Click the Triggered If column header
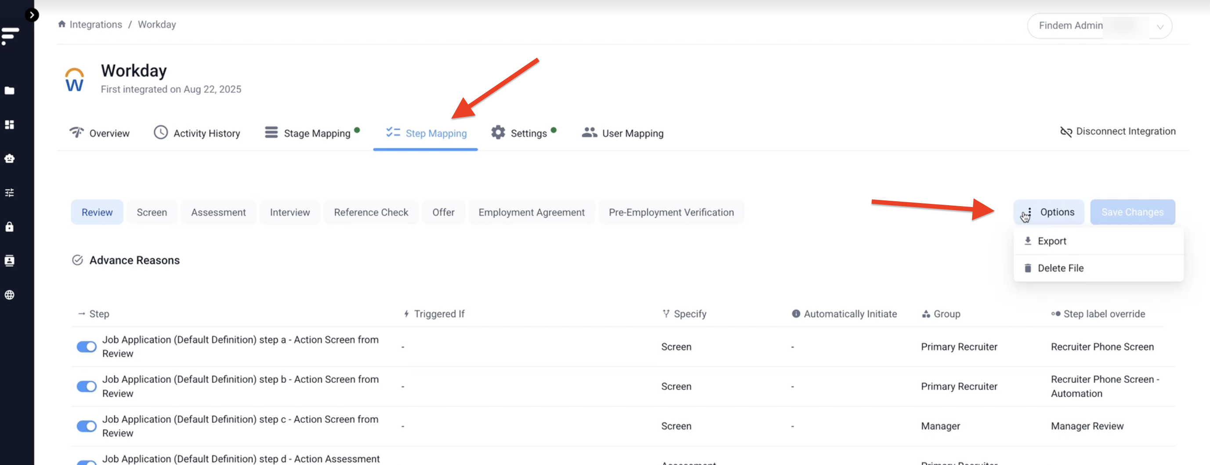1210x465 pixels. (x=434, y=314)
